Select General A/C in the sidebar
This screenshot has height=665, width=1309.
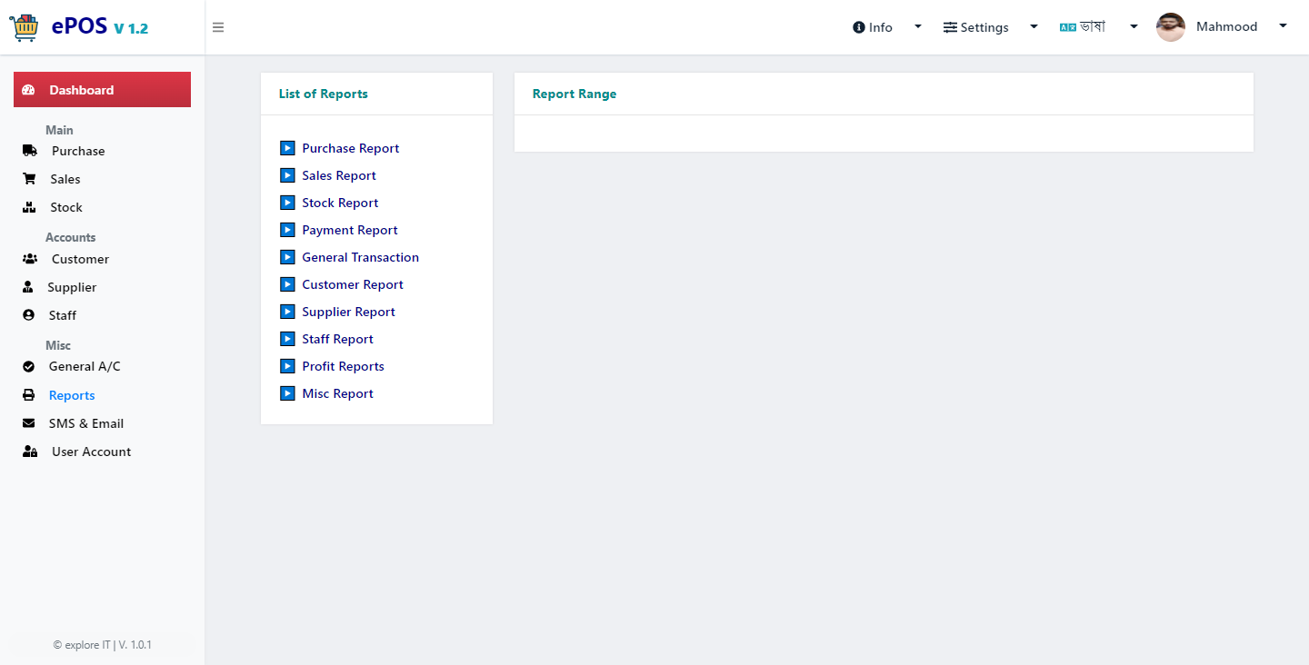pyautogui.click(x=85, y=366)
